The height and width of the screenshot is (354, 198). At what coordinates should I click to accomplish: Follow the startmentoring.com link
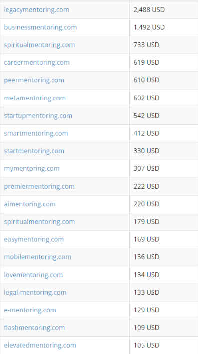tap(34, 151)
